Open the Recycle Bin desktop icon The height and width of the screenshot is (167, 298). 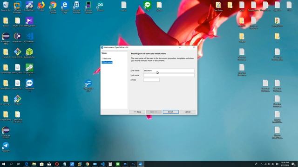point(6,6)
